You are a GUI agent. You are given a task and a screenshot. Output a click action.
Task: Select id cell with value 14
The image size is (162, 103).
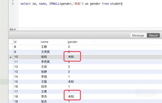[16, 77]
